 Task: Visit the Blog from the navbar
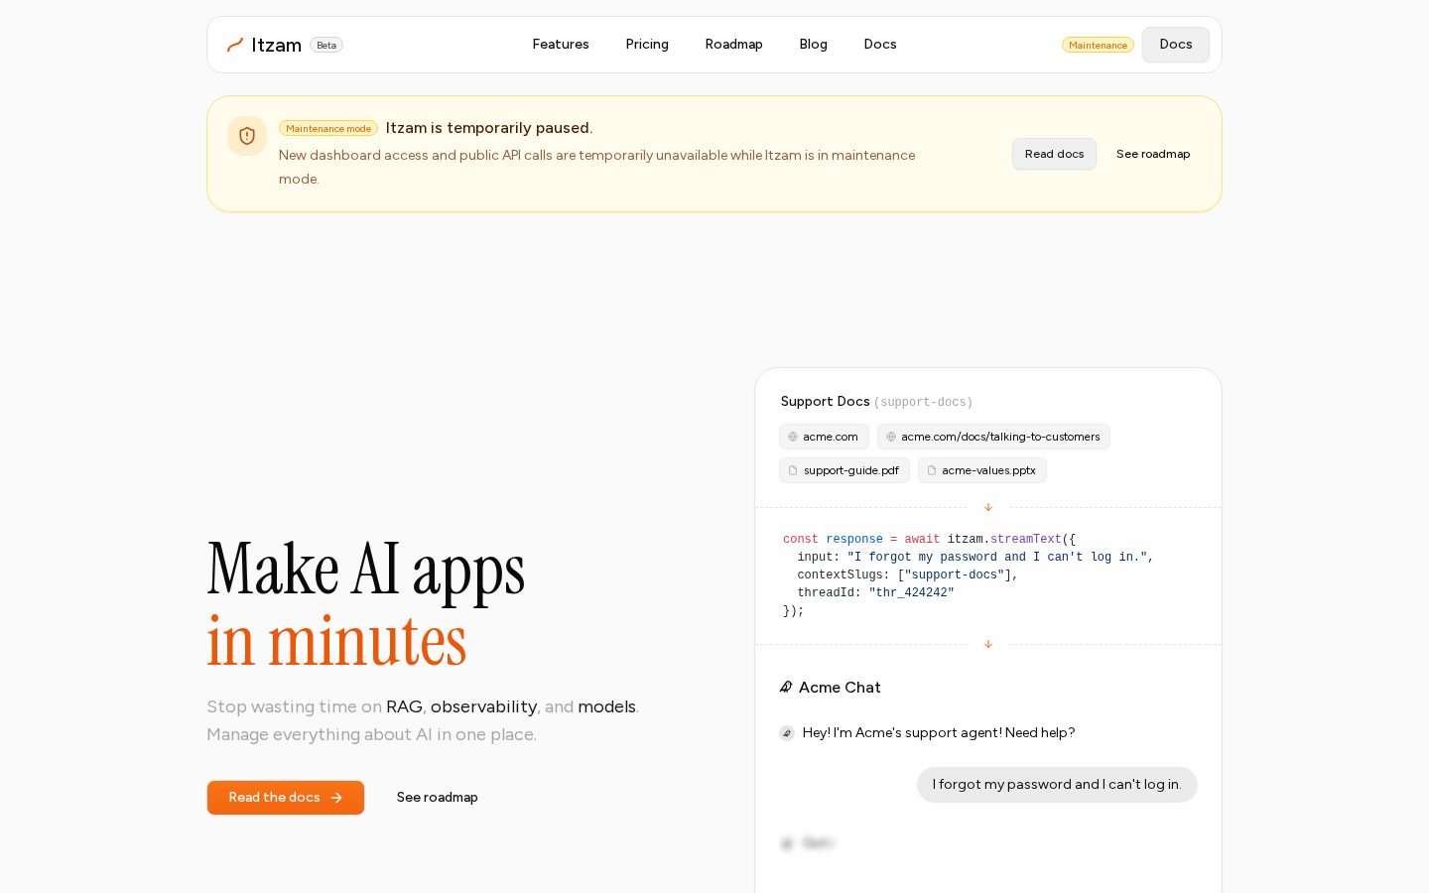[x=814, y=45]
